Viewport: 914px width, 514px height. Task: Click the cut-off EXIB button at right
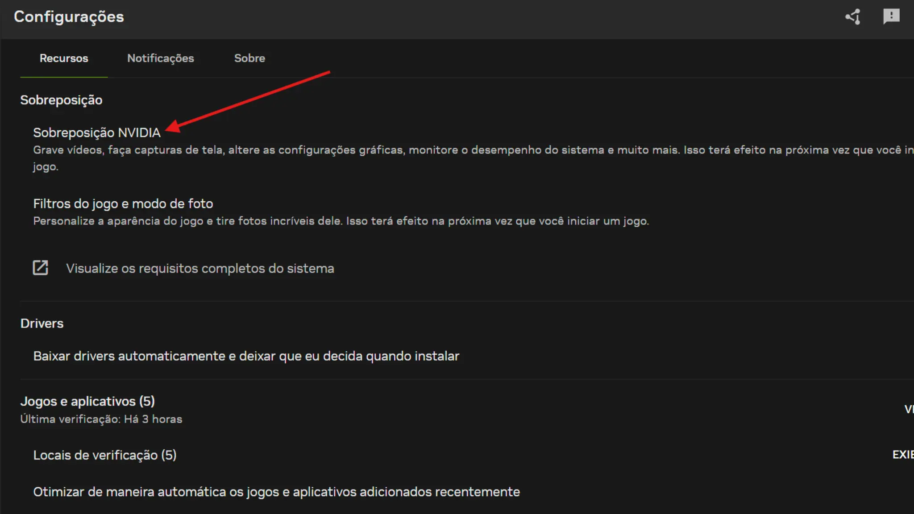tap(903, 455)
